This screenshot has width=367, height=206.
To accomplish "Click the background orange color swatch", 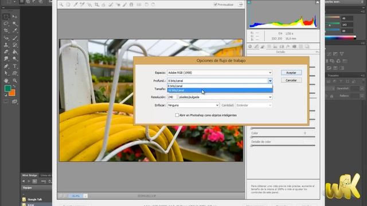I will [x=13, y=93].
